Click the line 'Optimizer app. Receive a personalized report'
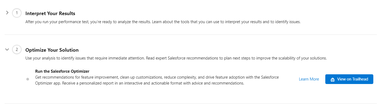 (140, 83)
